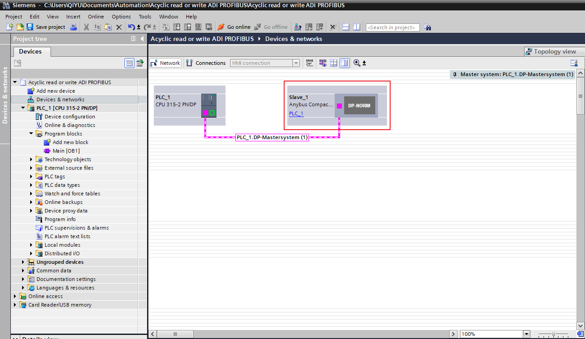Viewport: 585px width, 339px height.
Task: Click the zoom slider handle at bottom right
Action: [x=553, y=334]
